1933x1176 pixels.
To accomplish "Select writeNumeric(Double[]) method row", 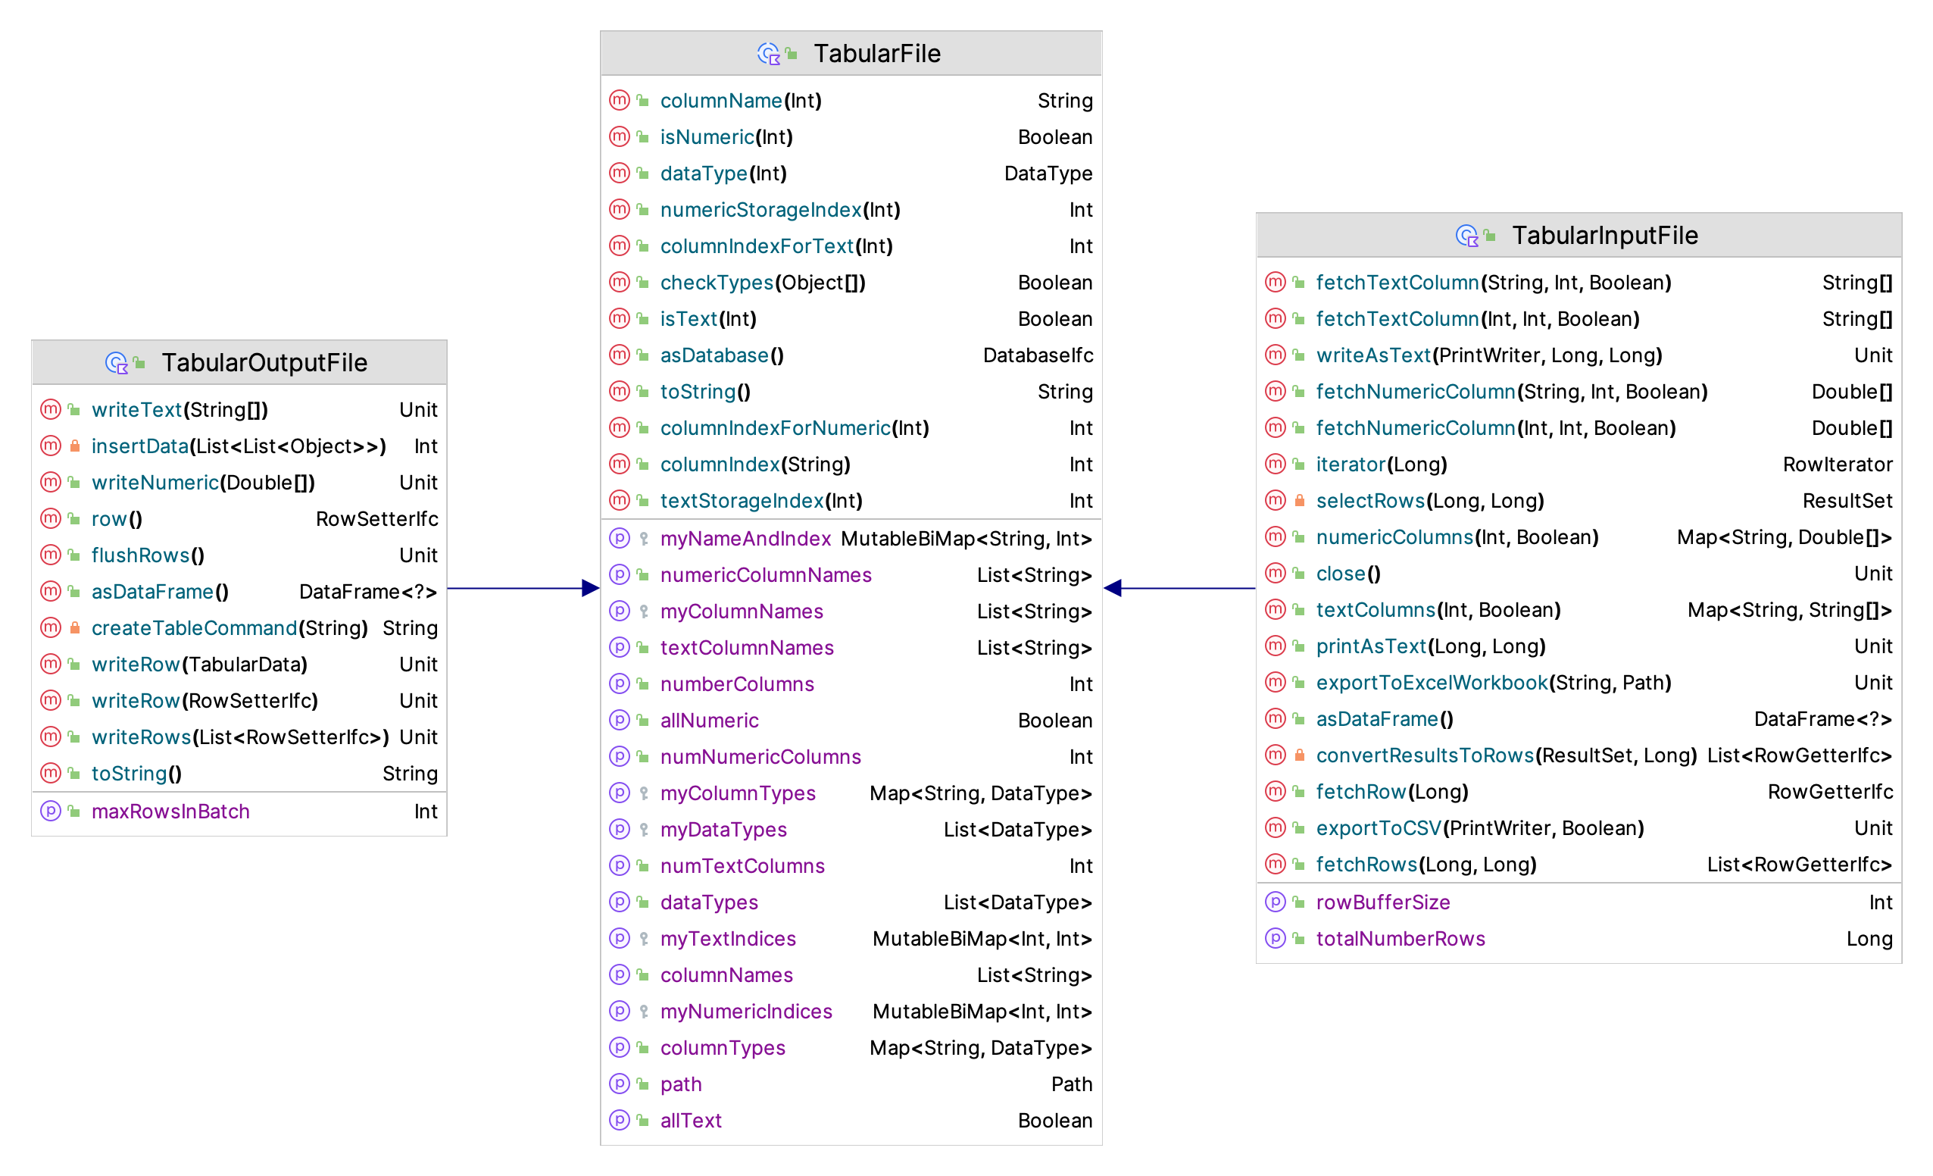I will pyautogui.click(x=239, y=482).
